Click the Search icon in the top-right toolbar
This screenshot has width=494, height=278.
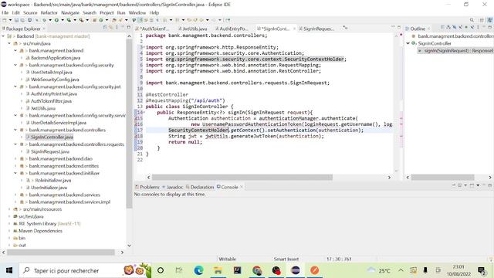point(472,20)
